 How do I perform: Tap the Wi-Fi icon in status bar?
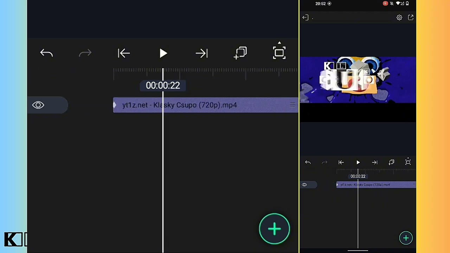pyautogui.click(x=398, y=4)
